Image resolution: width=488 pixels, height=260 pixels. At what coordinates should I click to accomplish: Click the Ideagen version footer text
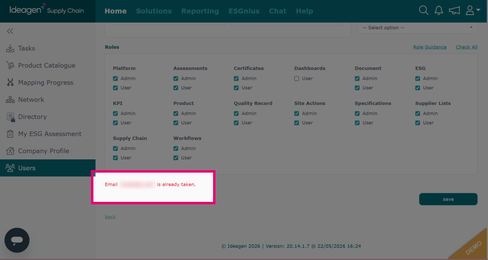291,246
